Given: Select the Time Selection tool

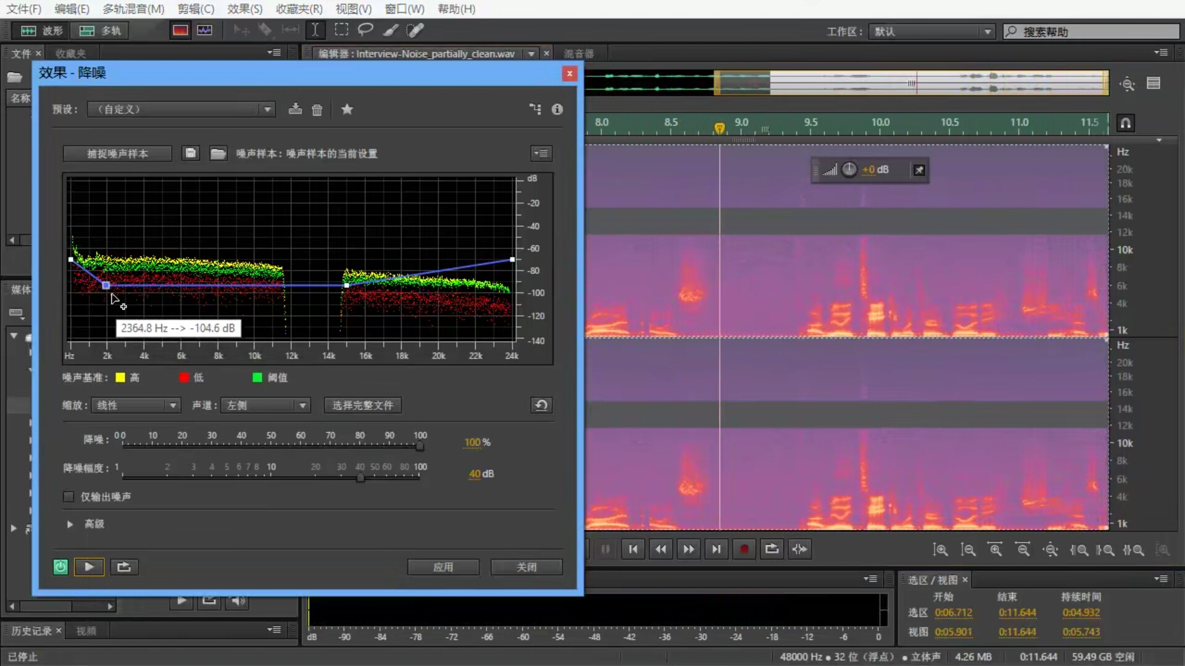Looking at the screenshot, I should tap(315, 30).
